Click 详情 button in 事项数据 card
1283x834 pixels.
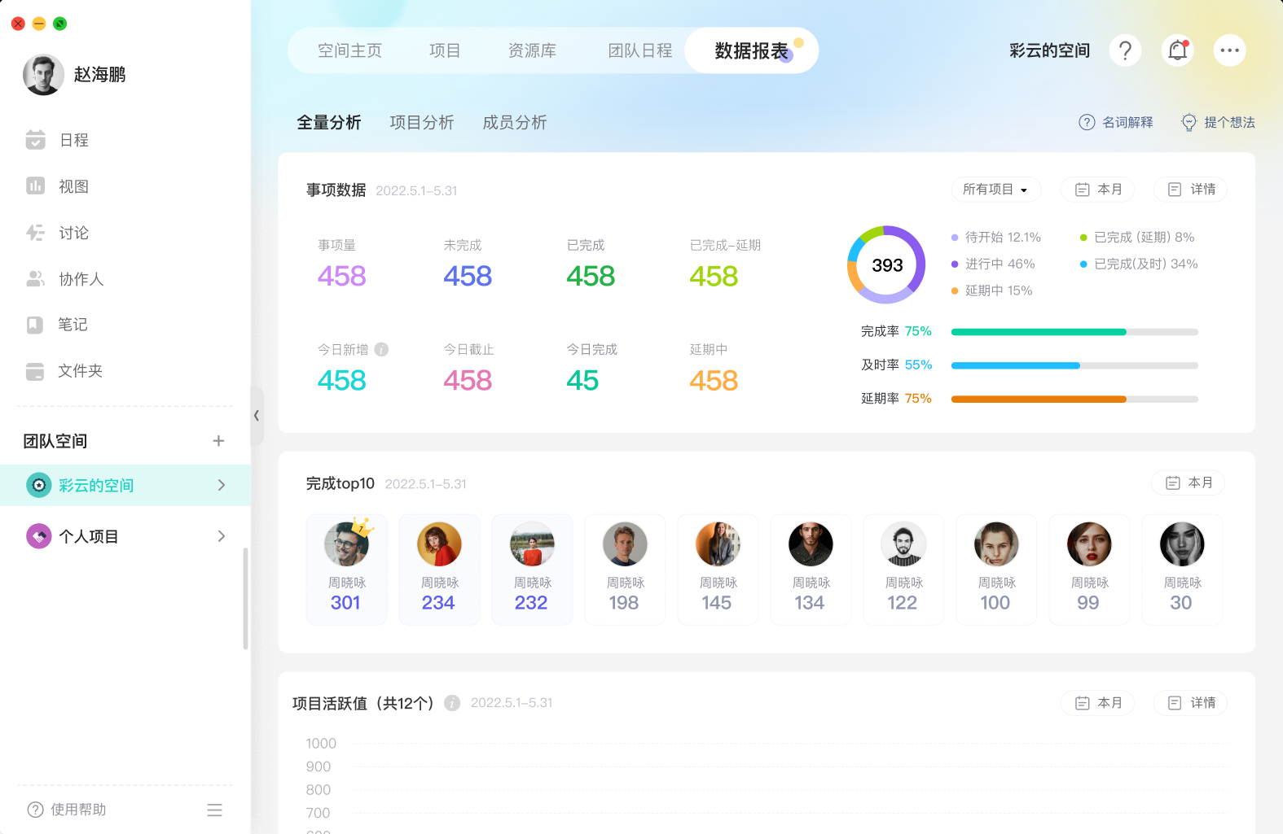[x=1191, y=190]
